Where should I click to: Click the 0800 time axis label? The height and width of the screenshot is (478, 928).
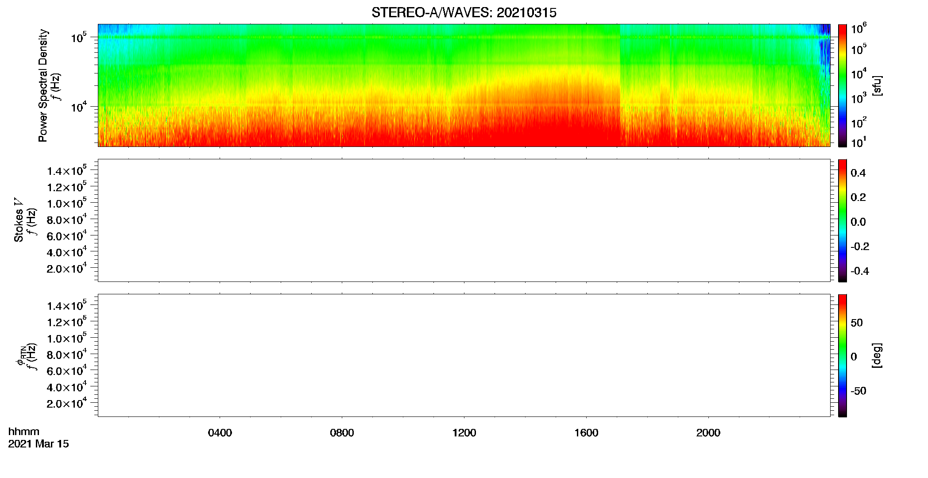tap(342, 433)
